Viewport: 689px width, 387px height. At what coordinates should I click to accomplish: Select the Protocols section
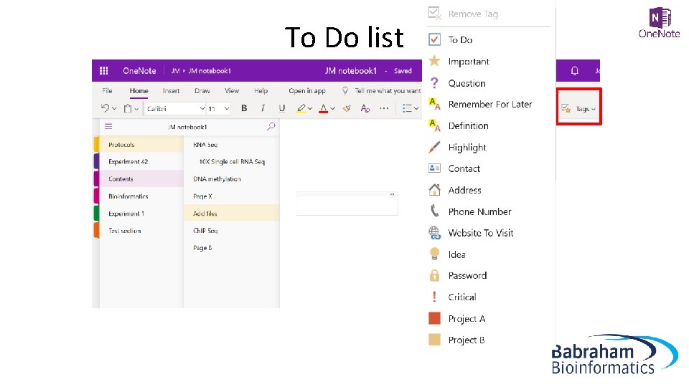tap(141, 144)
